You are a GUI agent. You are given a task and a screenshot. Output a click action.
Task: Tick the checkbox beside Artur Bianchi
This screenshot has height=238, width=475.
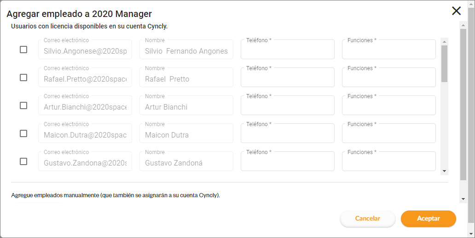click(23, 105)
